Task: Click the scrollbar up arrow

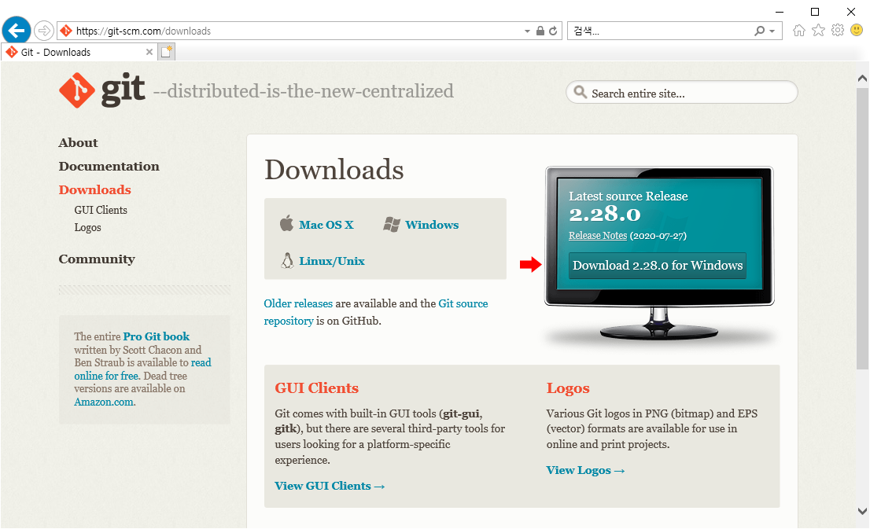Action: 862,78
